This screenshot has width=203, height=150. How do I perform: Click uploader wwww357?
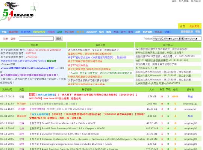coord(190,109)
